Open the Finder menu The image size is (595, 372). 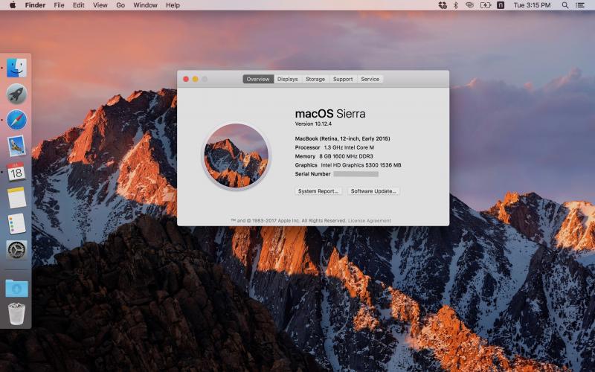click(x=35, y=5)
